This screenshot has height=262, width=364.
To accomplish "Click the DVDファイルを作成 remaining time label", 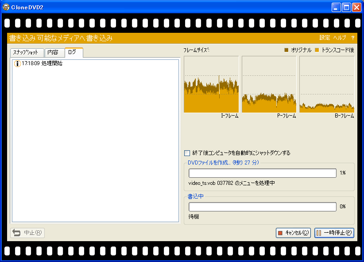I will click(x=223, y=163).
